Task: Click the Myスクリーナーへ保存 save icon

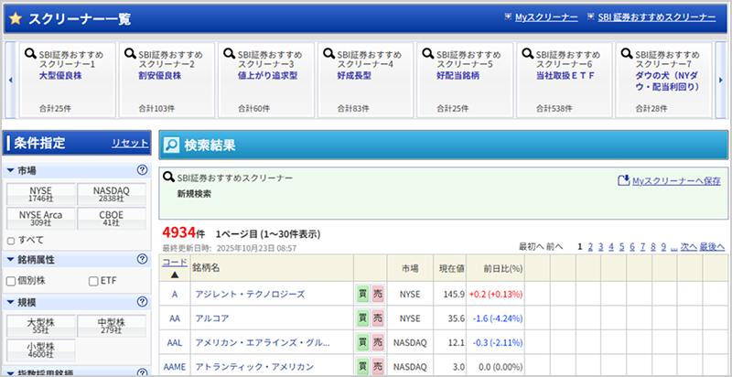Action: click(x=624, y=181)
